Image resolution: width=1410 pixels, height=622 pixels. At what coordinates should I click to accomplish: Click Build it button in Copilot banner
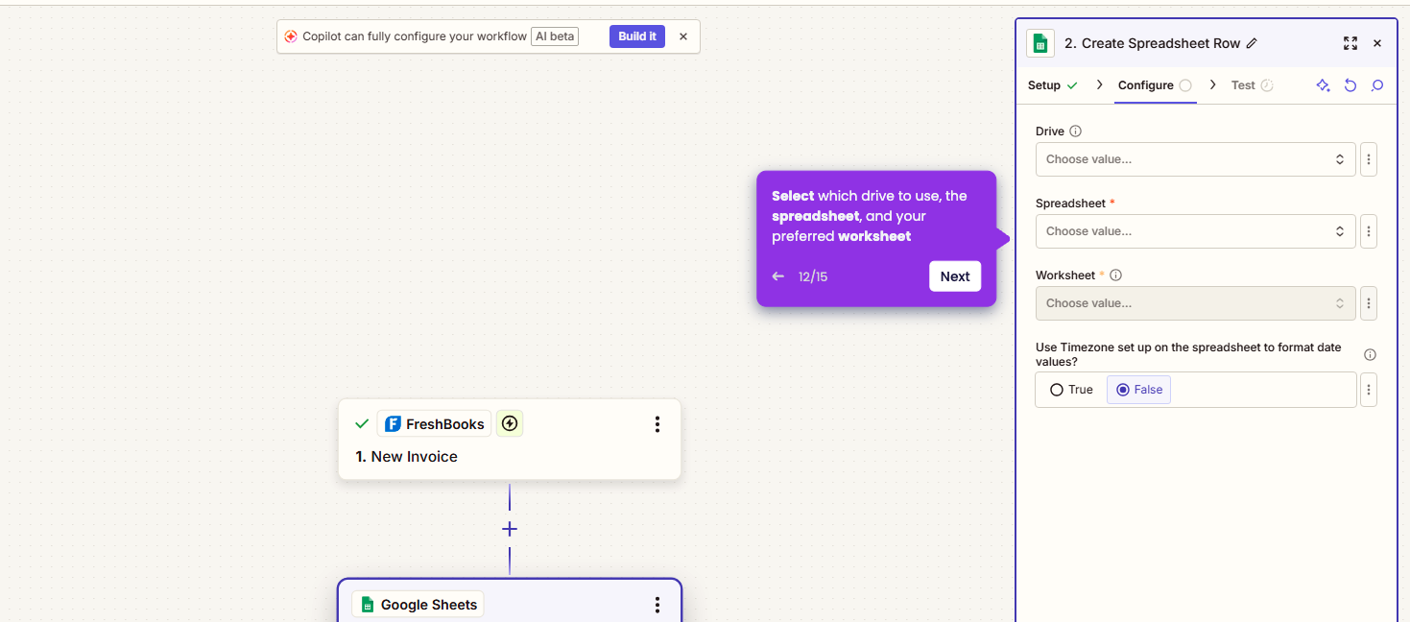pos(637,36)
